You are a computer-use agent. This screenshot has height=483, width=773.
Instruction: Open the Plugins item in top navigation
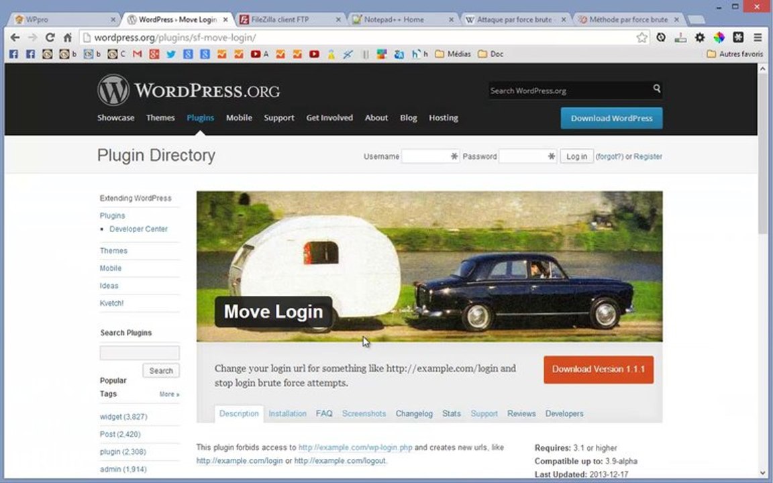[x=200, y=118]
